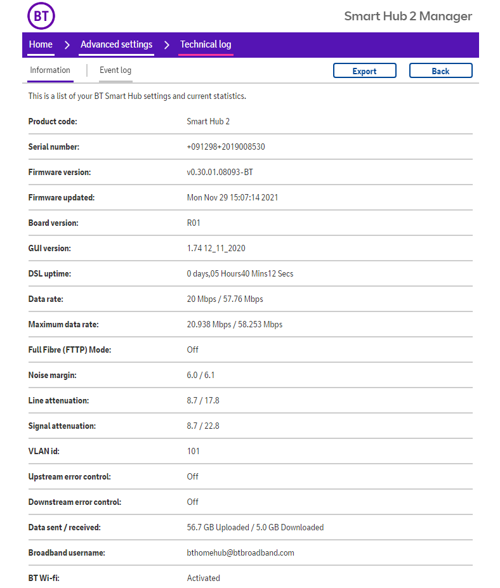Click the Line attenuation label

(59, 400)
